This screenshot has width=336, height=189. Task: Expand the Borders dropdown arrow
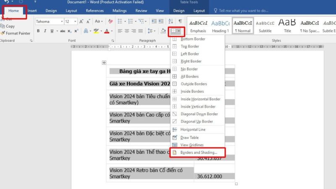coord(179,31)
